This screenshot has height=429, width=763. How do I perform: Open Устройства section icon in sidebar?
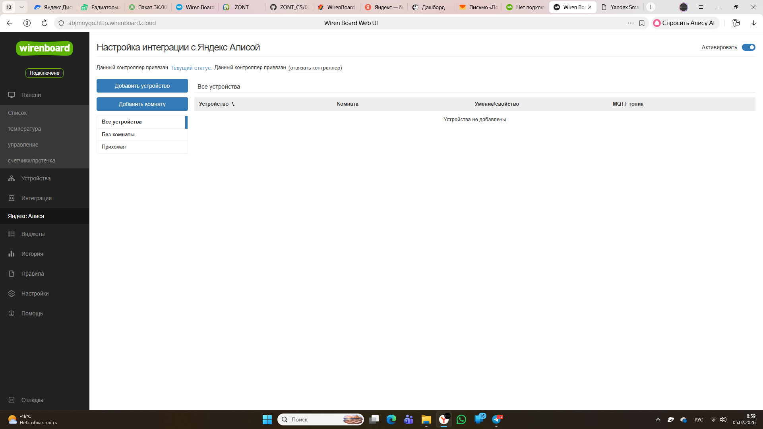click(x=12, y=178)
